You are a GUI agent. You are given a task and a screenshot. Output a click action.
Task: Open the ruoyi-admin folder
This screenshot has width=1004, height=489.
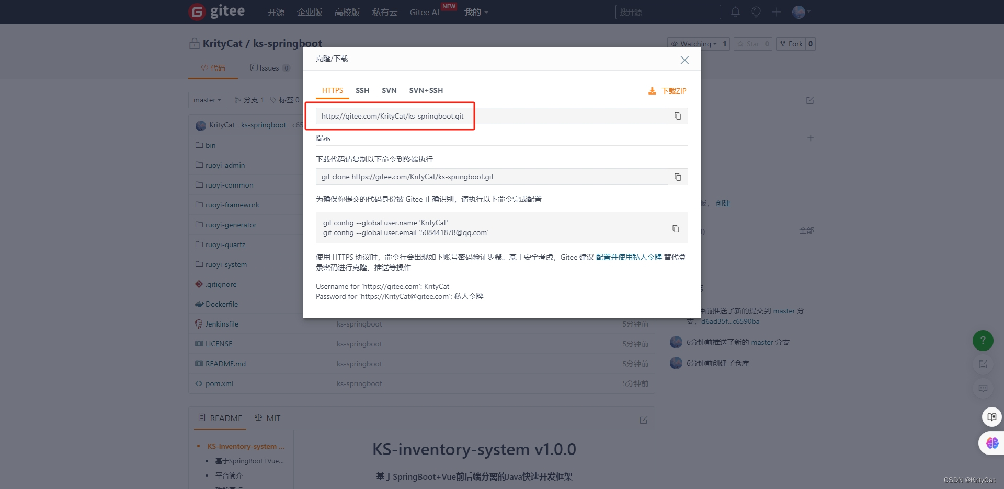click(225, 165)
